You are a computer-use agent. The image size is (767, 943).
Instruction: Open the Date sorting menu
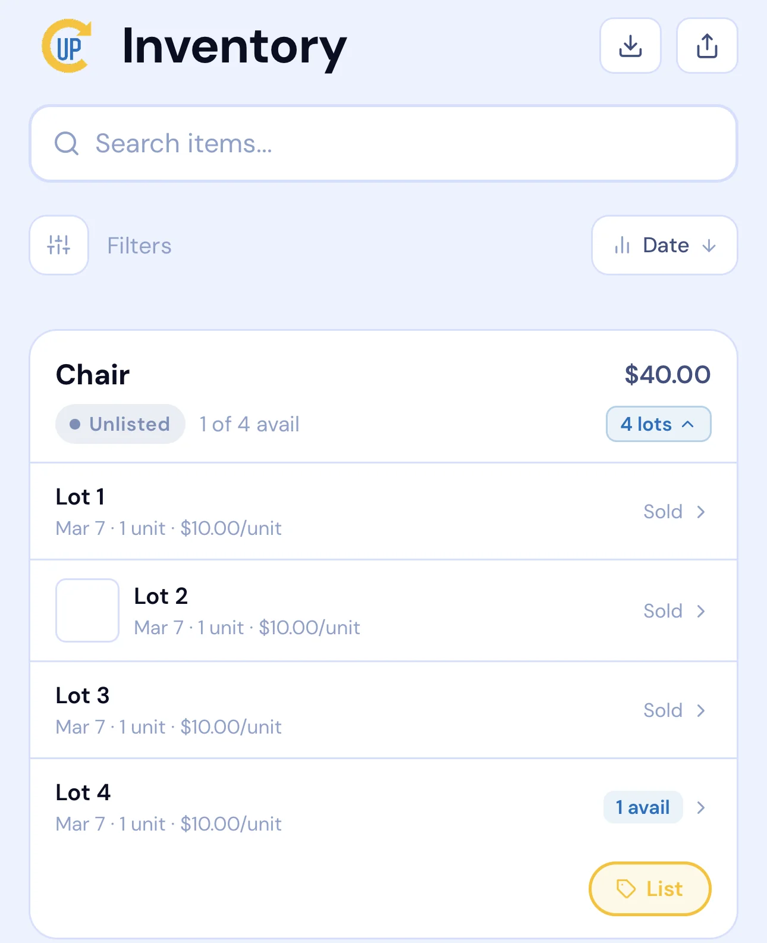point(664,246)
